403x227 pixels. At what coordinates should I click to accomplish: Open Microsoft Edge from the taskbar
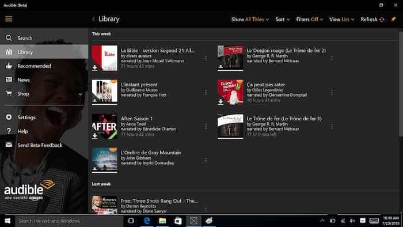pos(147,221)
